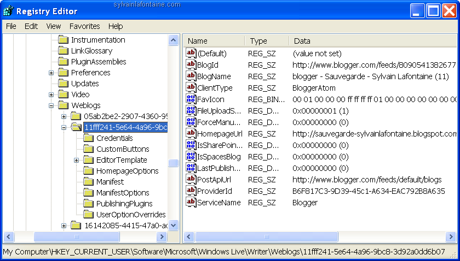Click the PublishingPlugins folder icon
460x261 pixels.
pyautogui.click(x=88, y=203)
